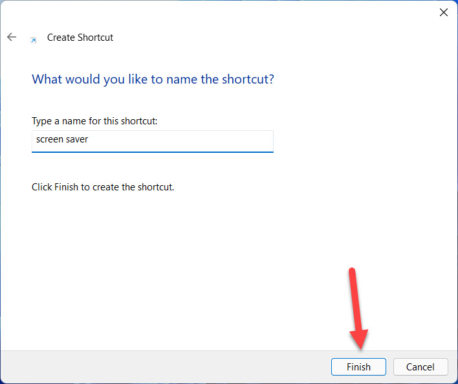Click the "Click Finish to create the shortcut." text
The height and width of the screenshot is (384, 458).
(x=103, y=187)
